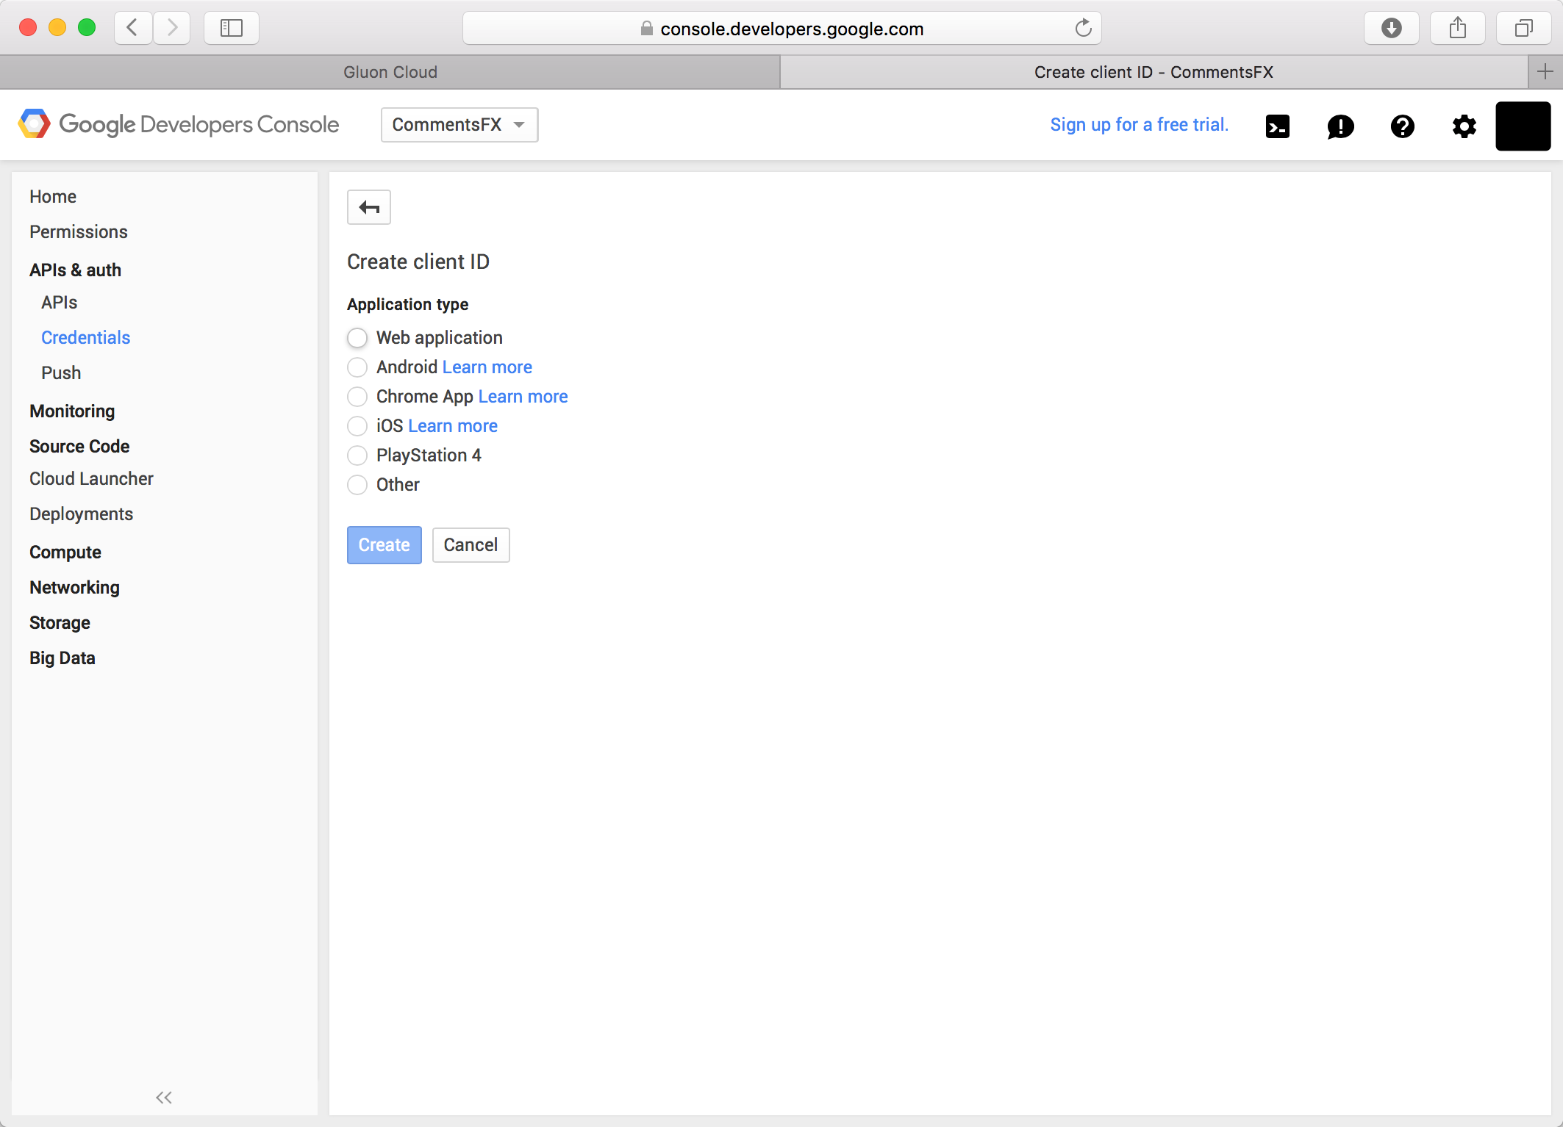The image size is (1563, 1127).
Task: Open Learn more link next to iOS
Action: point(453,425)
